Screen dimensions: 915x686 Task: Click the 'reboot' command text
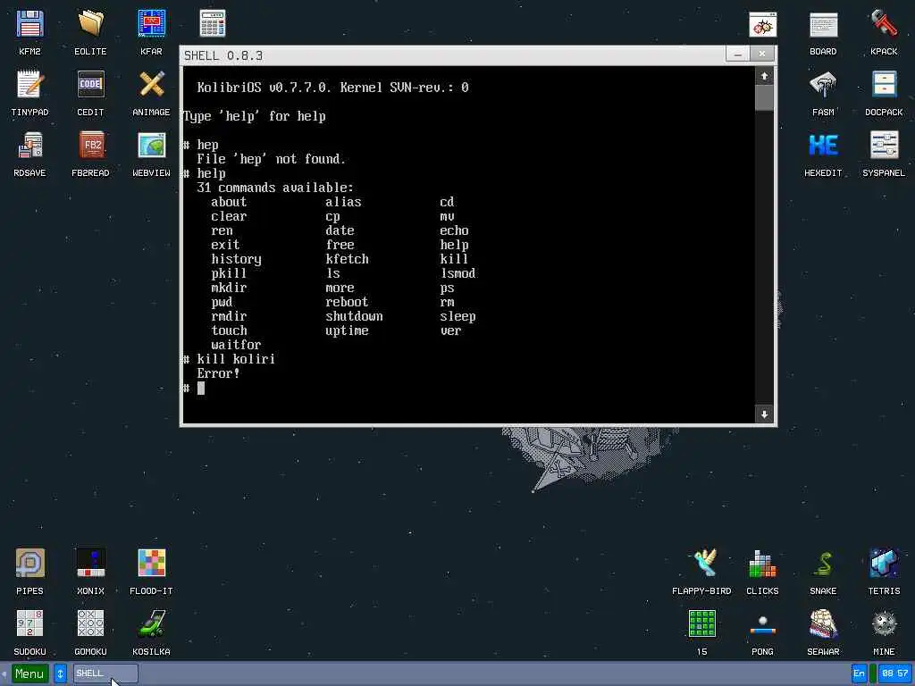(x=348, y=302)
